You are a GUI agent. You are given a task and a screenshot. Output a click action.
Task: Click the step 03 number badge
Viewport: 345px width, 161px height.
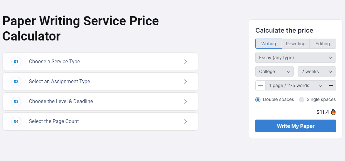16,102
